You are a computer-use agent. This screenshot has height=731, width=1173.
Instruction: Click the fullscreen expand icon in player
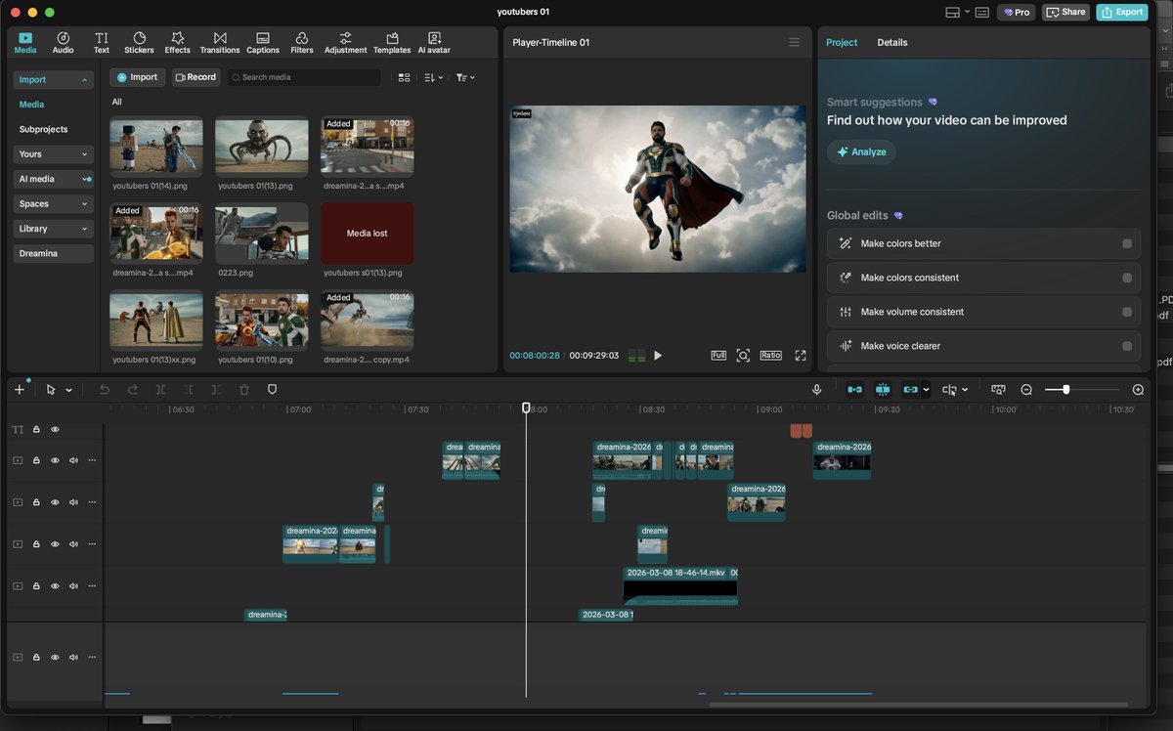[x=800, y=356]
